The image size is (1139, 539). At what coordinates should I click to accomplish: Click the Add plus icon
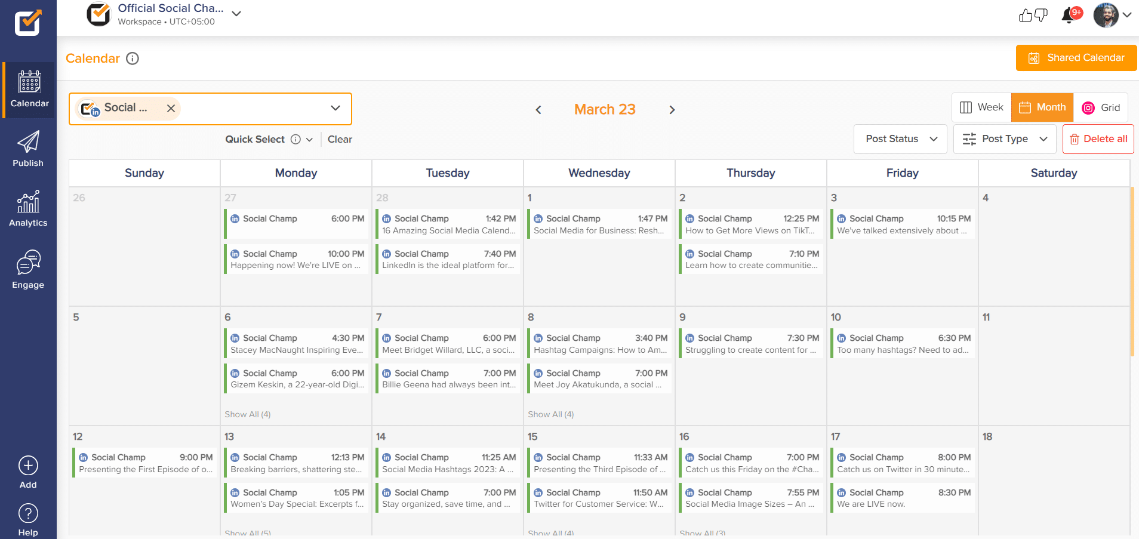pyautogui.click(x=28, y=466)
